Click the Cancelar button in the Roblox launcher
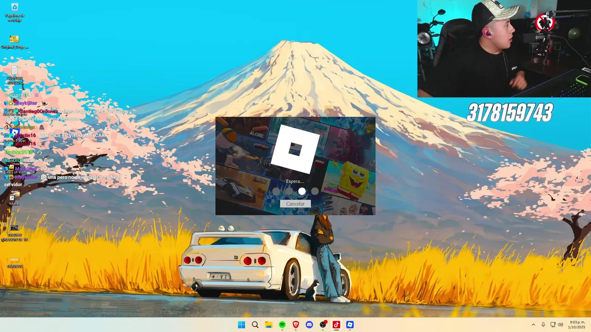 [x=295, y=204]
